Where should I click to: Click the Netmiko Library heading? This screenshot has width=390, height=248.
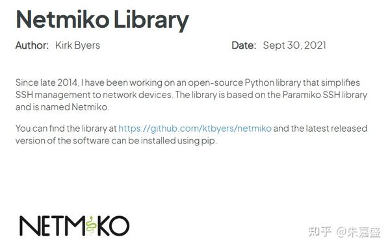102,20
